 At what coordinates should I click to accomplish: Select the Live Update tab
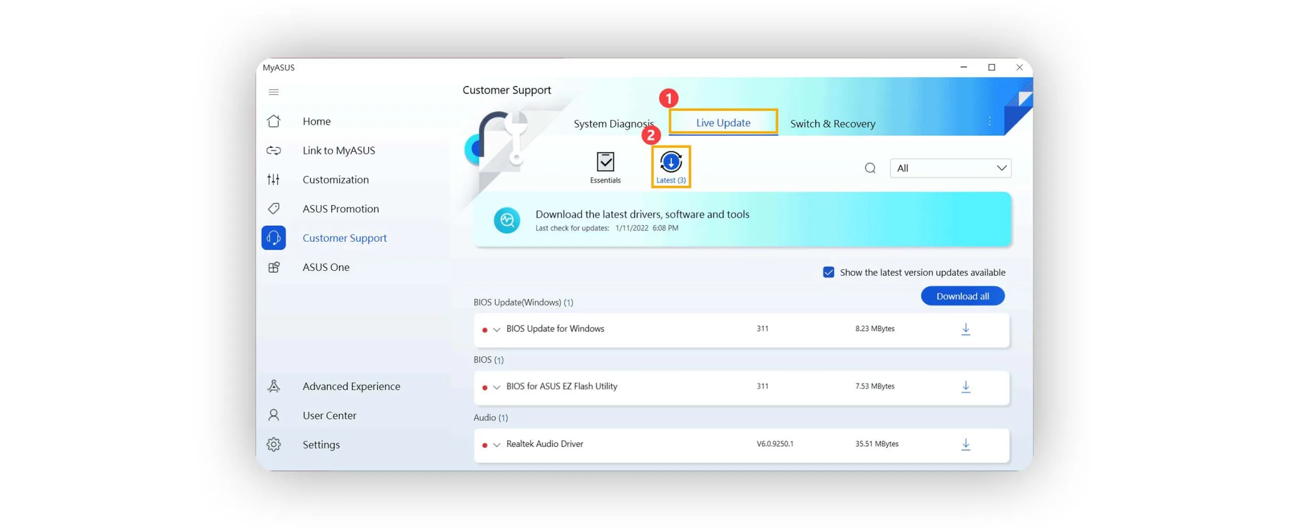point(723,123)
